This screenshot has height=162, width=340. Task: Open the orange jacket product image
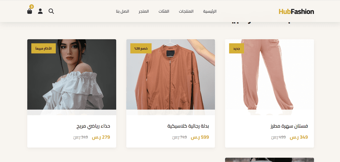pos(171,77)
